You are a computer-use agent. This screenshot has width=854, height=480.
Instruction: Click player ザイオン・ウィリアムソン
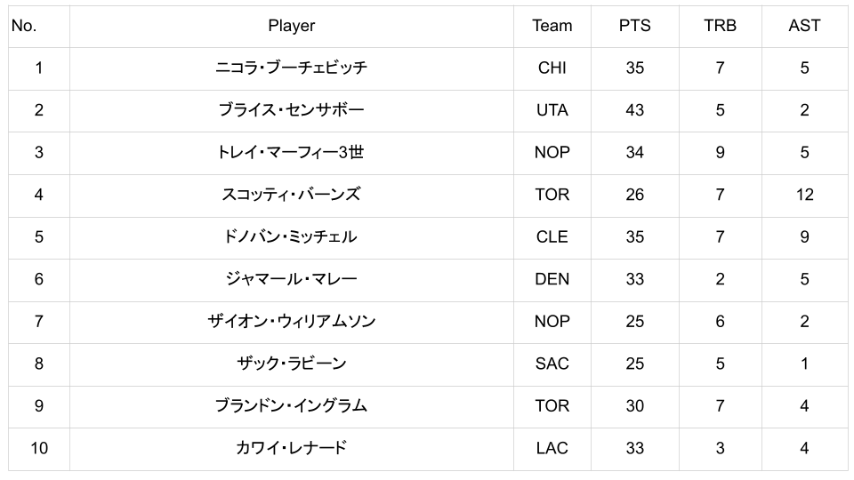click(x=292, y=321)
